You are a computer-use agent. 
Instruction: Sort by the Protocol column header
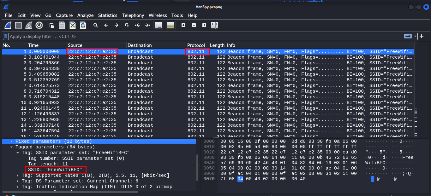(x=197, y=45)
